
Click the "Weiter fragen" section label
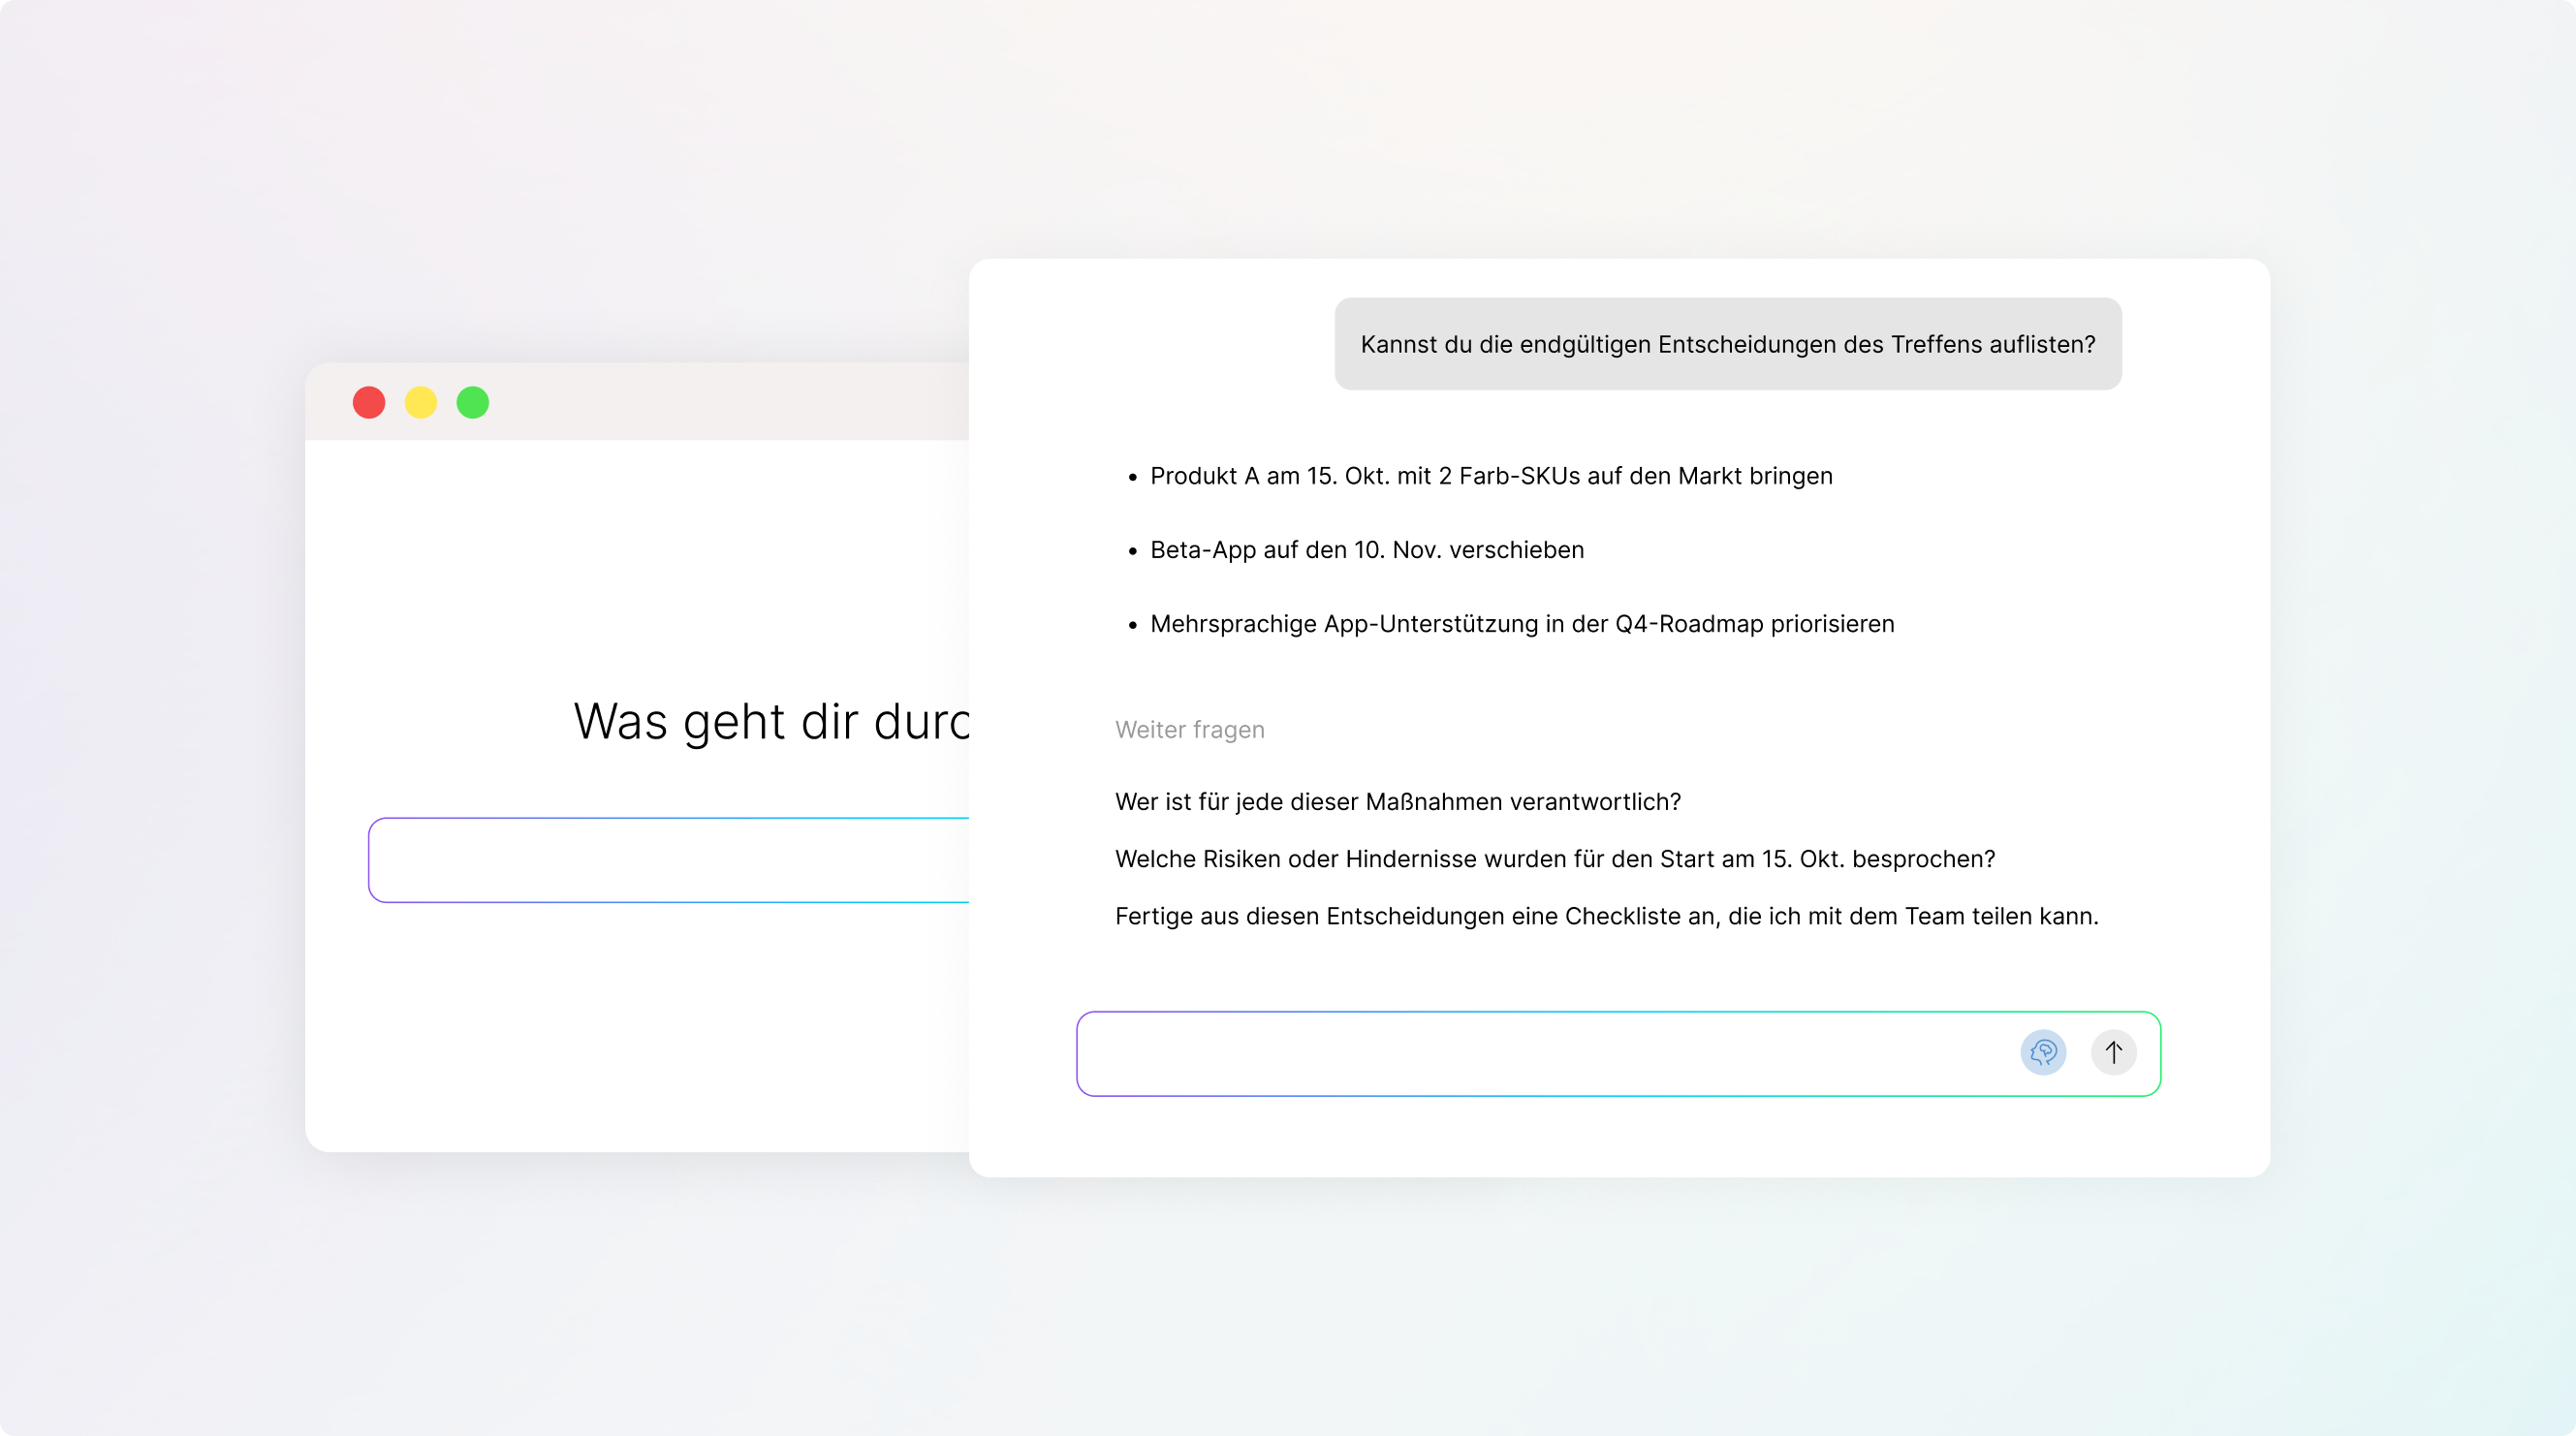(1189, 730)
